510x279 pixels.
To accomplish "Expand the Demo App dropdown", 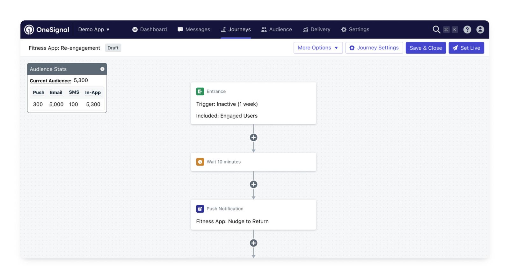I will point(94,30).
